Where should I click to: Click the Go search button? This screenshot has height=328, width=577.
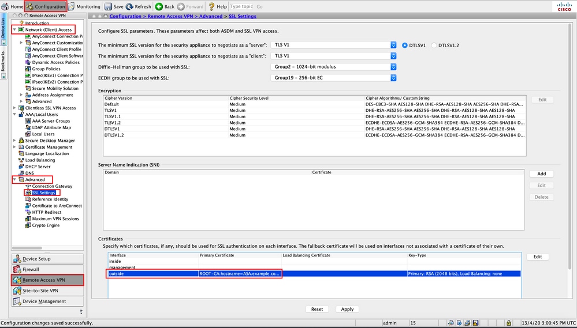(259, 6)
